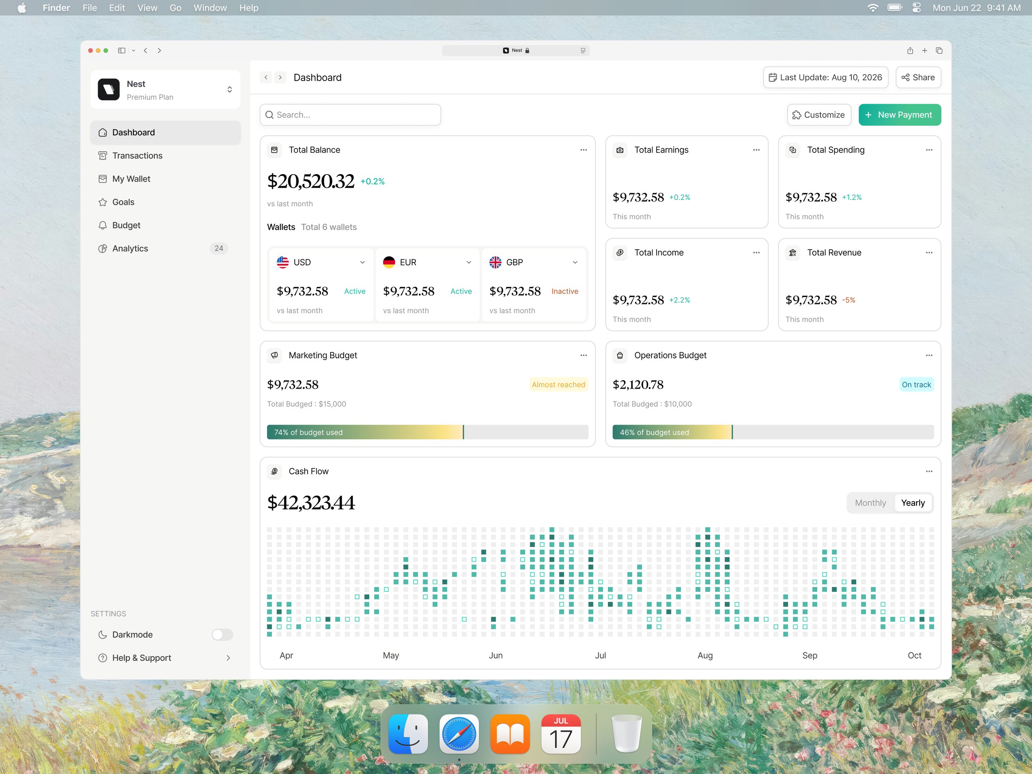This screenshot has width=1032, height=774.
Task: Open My Wallet in sidebar
Action: tap(165, 179)
